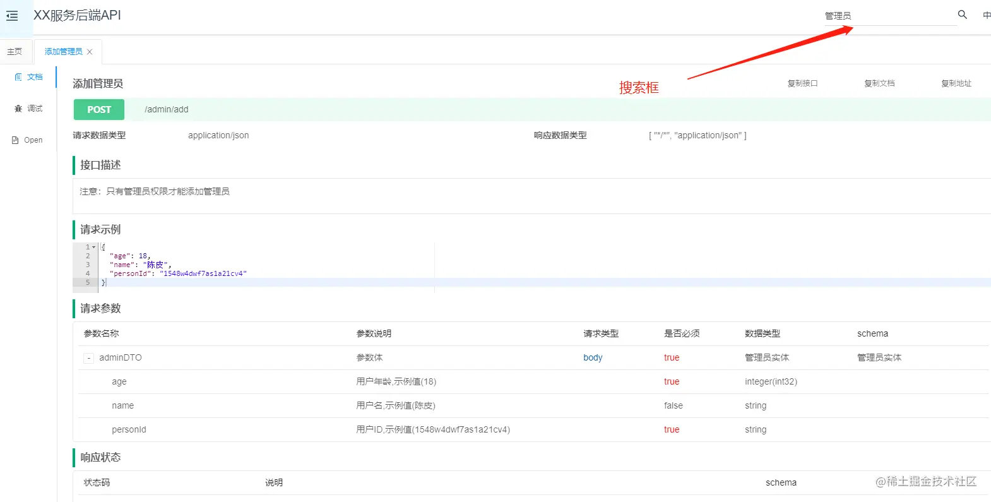The image size is (991, 502).
Task: Fold the JSON example at line 1
Action: point(94,247)
